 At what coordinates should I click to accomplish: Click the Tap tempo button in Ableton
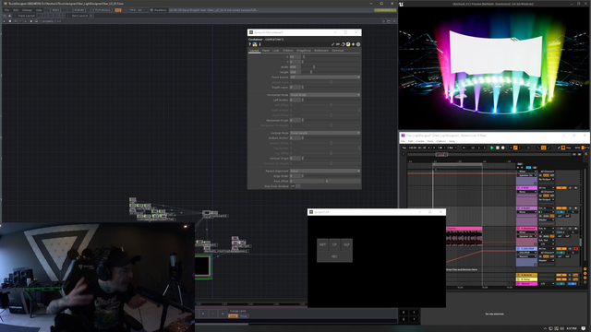tap(404, 148)
